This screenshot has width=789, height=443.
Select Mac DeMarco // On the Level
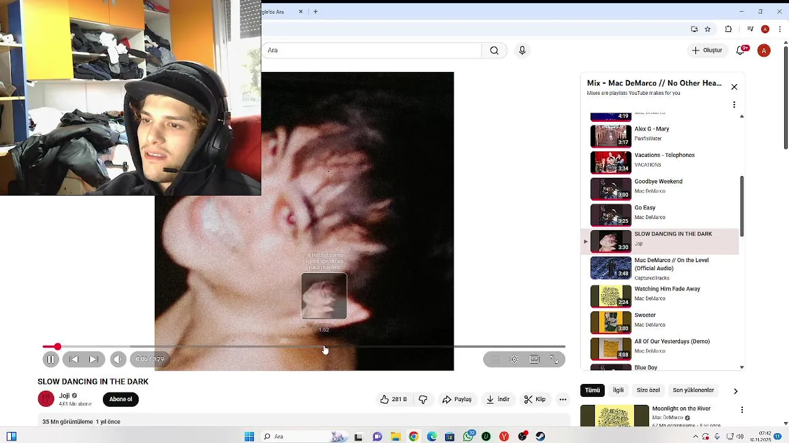click(x=660, y=268)
